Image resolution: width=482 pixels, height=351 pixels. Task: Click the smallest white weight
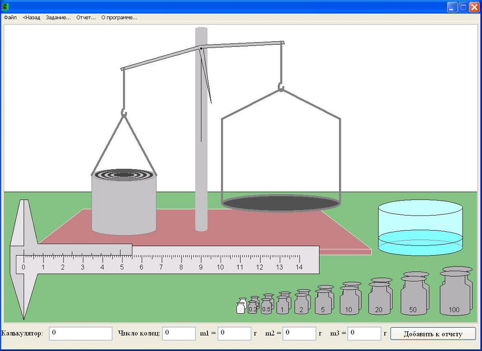[x=241, y=308]
